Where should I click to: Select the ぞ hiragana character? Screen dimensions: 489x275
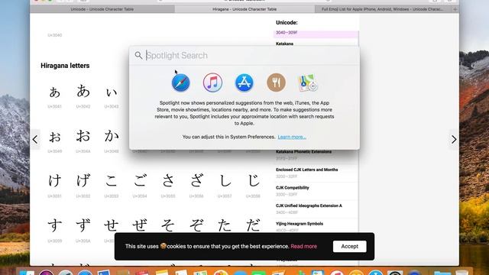[x=196, y=225]
